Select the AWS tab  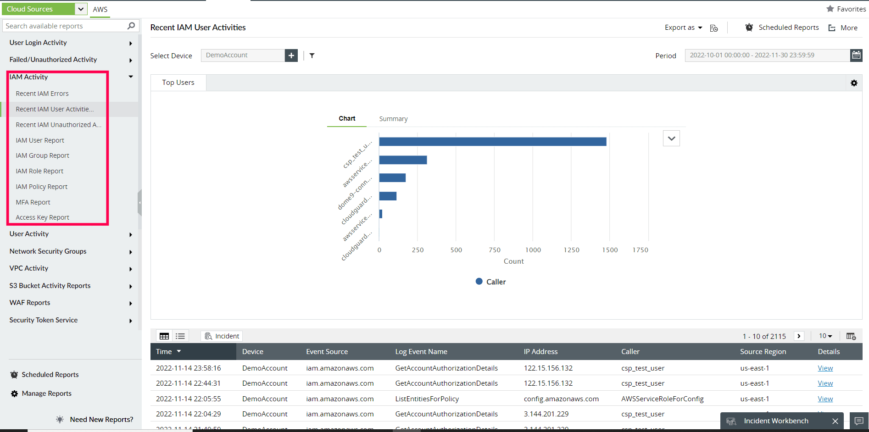[100, 9]
